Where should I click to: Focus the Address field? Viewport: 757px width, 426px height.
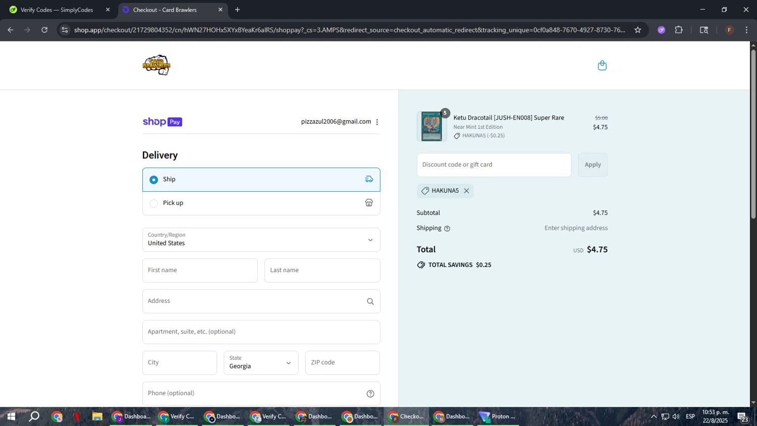pyautogui.click(x=261, y=301)
